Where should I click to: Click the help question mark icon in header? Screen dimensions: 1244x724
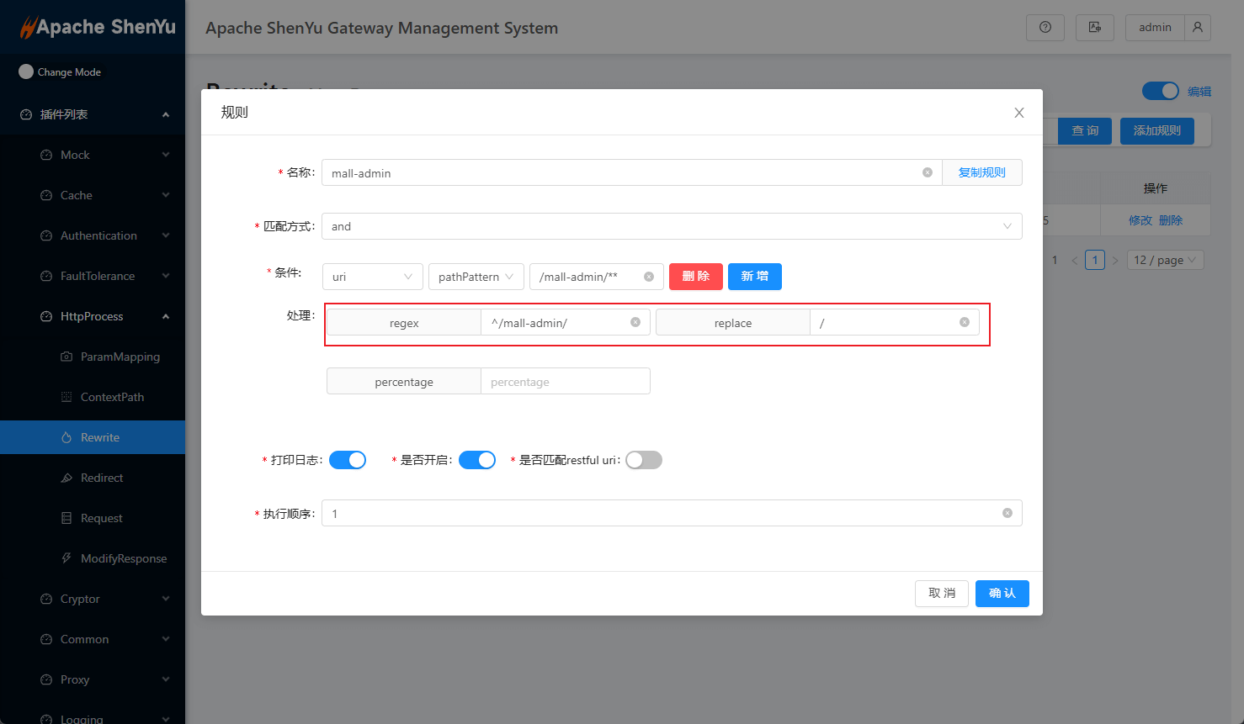point(1045,27)
